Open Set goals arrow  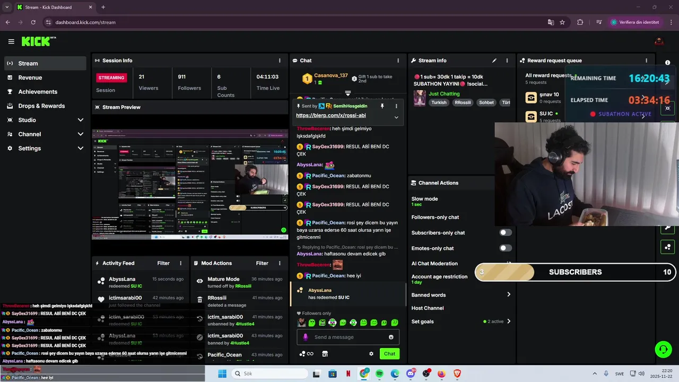tap(508, 322)
